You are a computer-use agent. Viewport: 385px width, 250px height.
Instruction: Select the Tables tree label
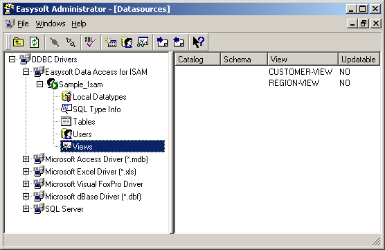pyautogui.click(x=84, y=122)
